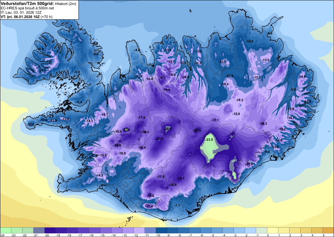Click the -6.8 temperature value

pyautogui.click(x=293, y=89)
